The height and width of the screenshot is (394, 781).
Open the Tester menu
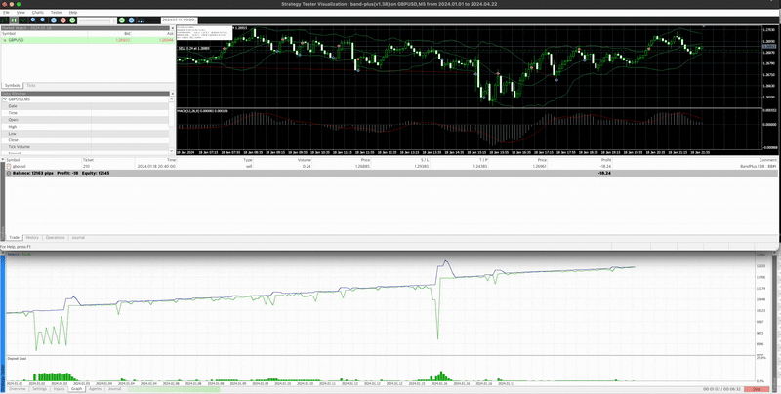click(57, 12)
